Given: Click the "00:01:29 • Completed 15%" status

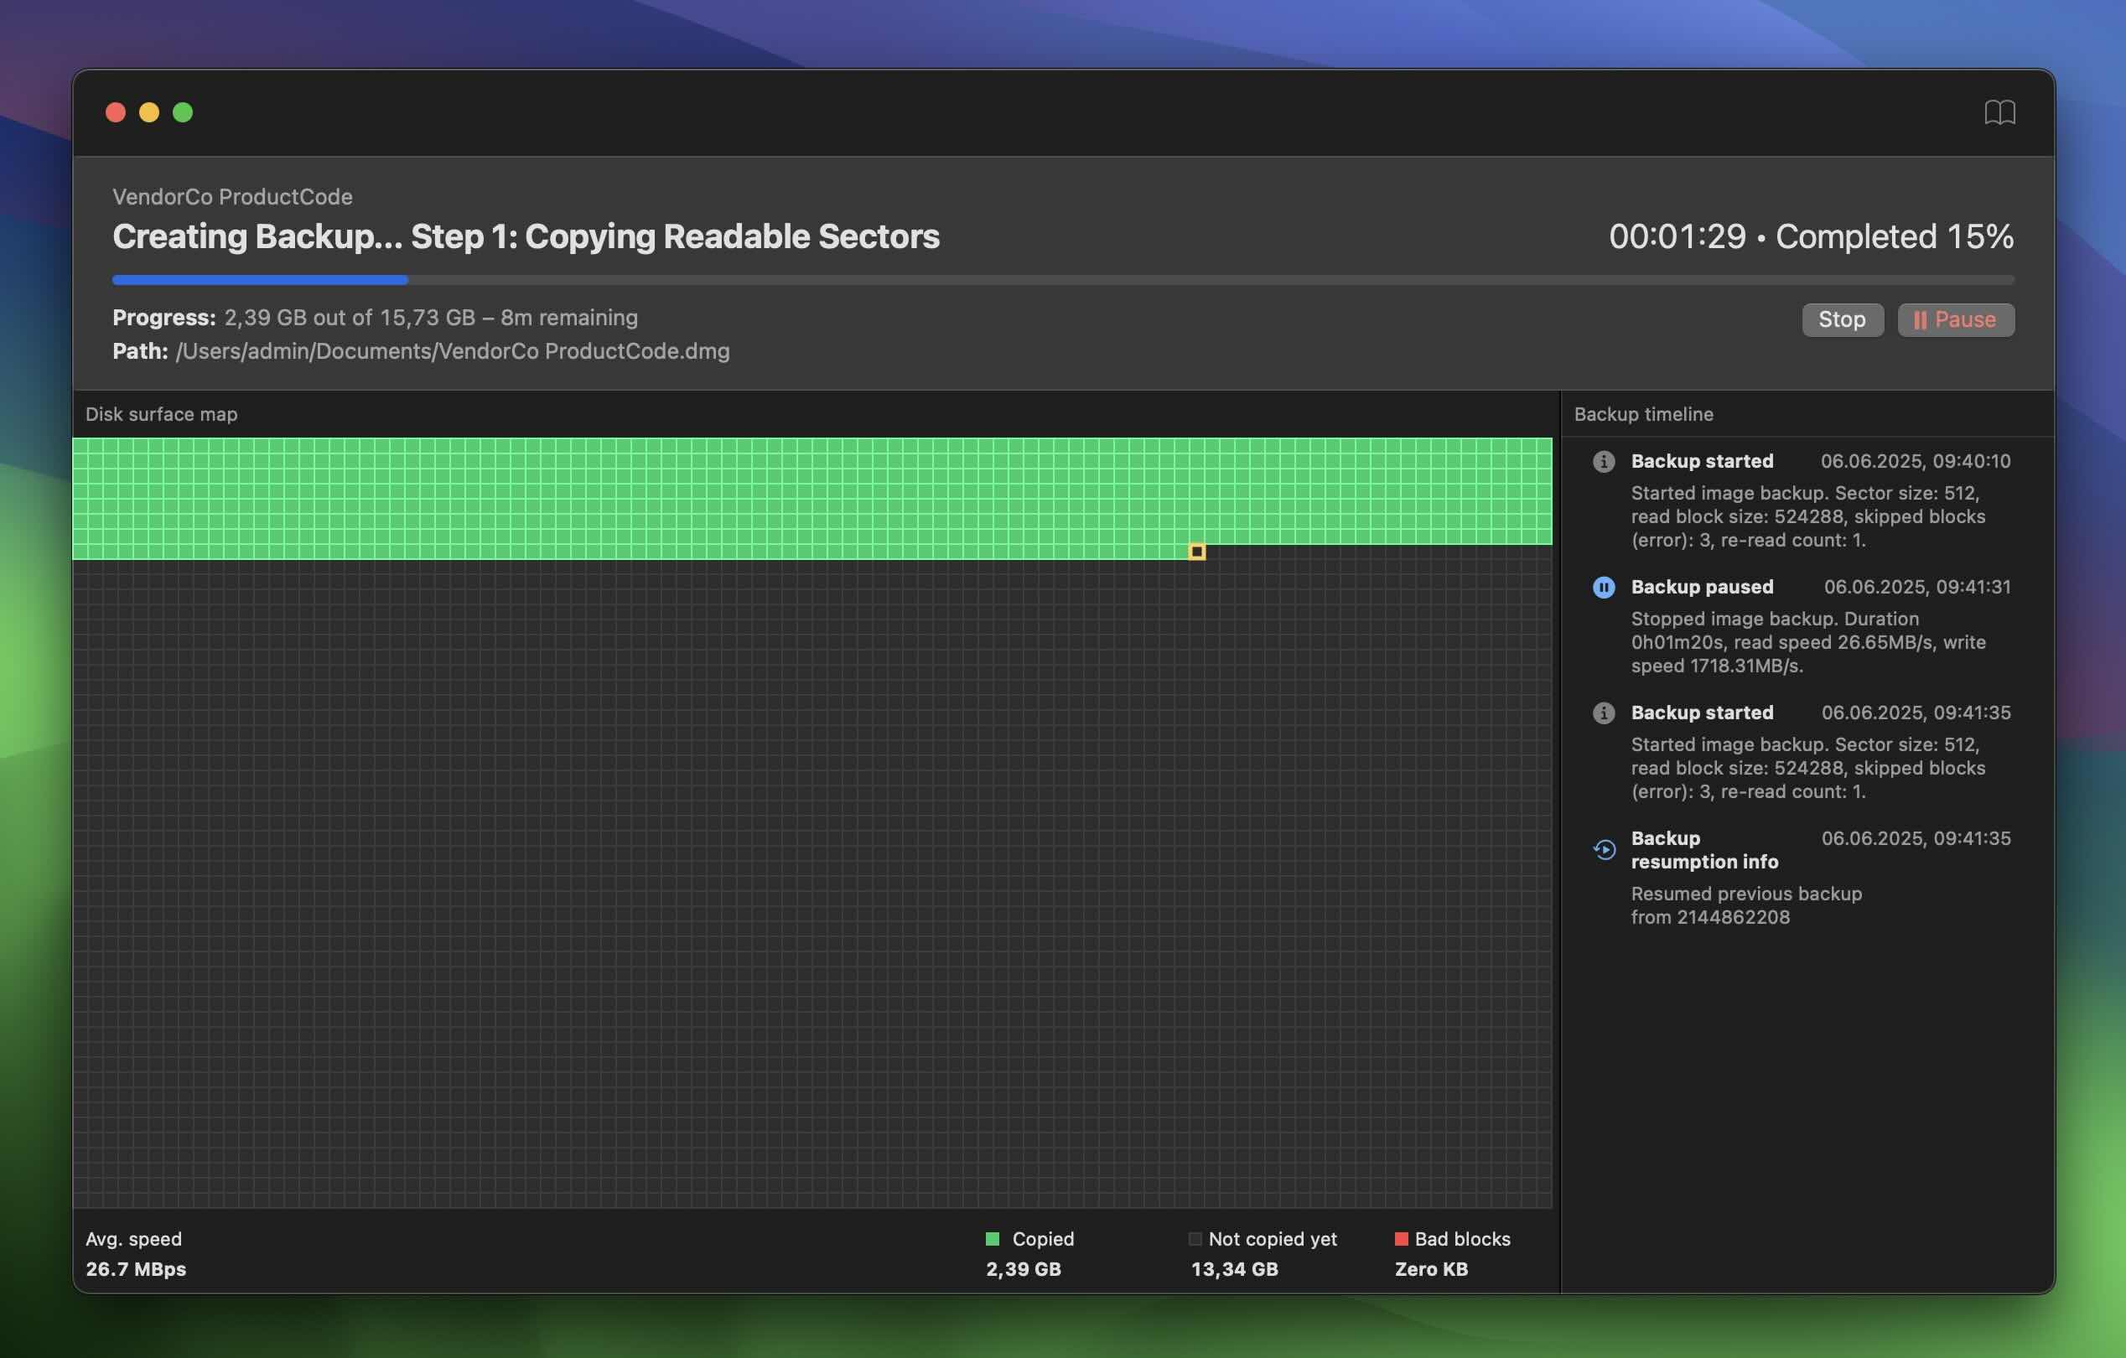Looking at the screenshot, I should [x=1811, y=236].
